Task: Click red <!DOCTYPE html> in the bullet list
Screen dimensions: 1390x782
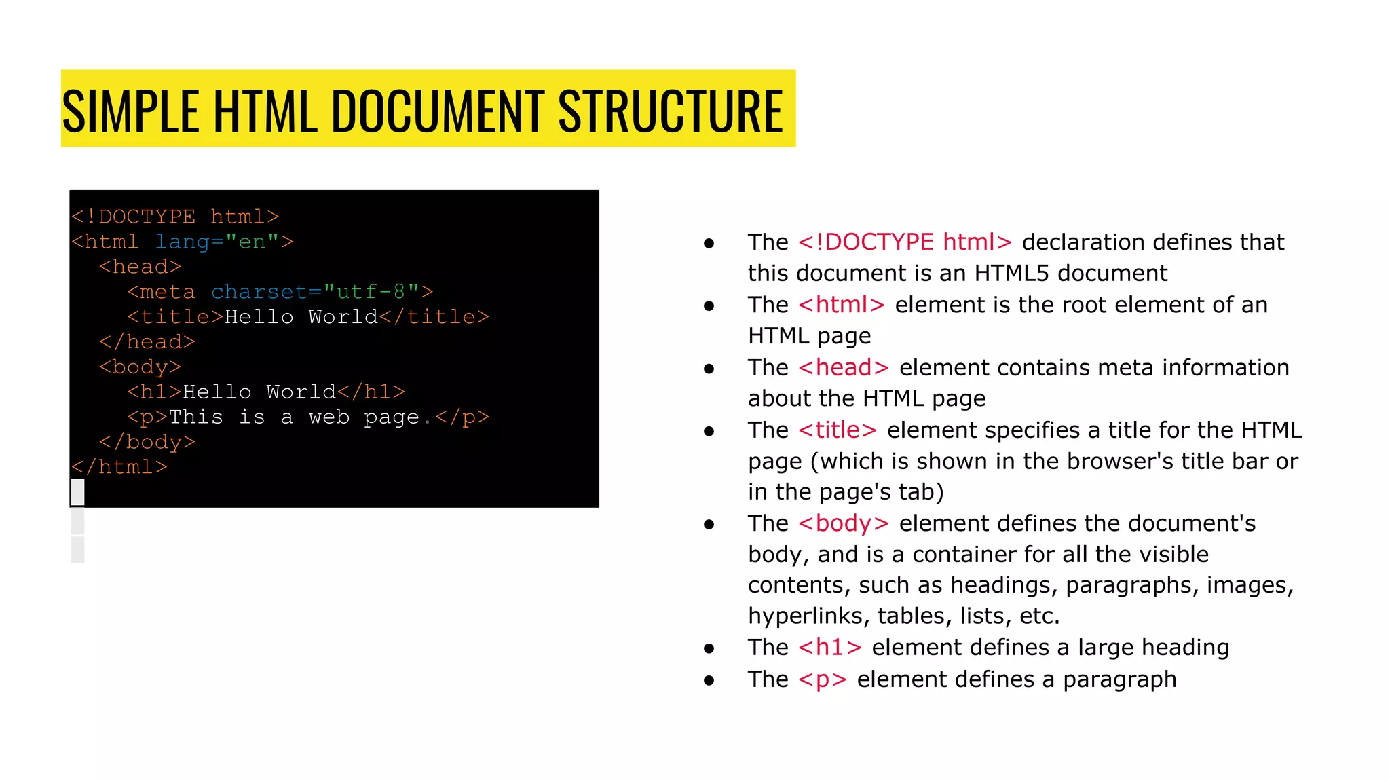Action: [905, 242]
